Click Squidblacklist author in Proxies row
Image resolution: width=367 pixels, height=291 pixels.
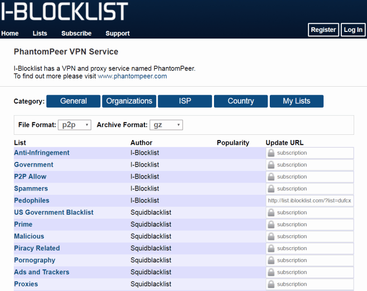coord(151,284)
